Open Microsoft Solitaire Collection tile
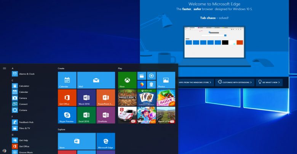The width and height of the screenshot is (297, 154). (x=147, y=98)
